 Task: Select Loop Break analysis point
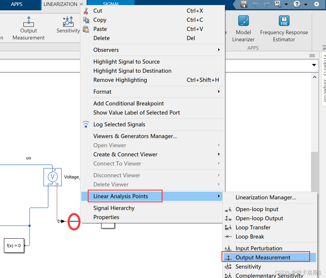(x=270, y=237)
